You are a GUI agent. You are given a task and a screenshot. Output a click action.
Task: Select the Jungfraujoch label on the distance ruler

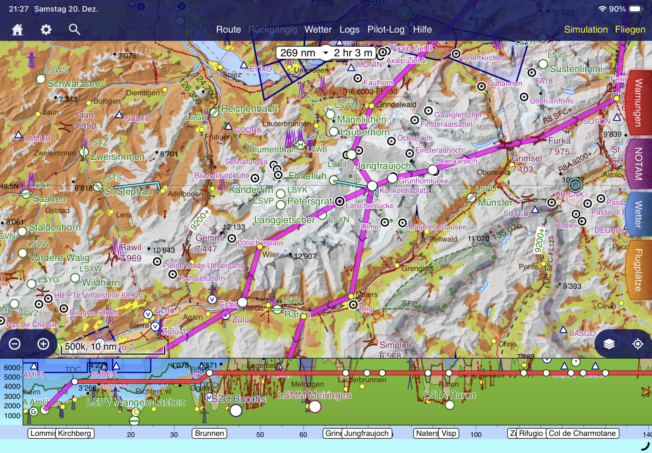coord(367,433)
